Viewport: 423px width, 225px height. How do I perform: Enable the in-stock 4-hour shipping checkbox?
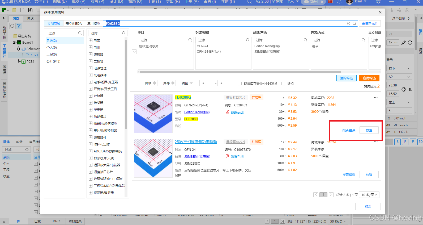[x=240, y=84]
